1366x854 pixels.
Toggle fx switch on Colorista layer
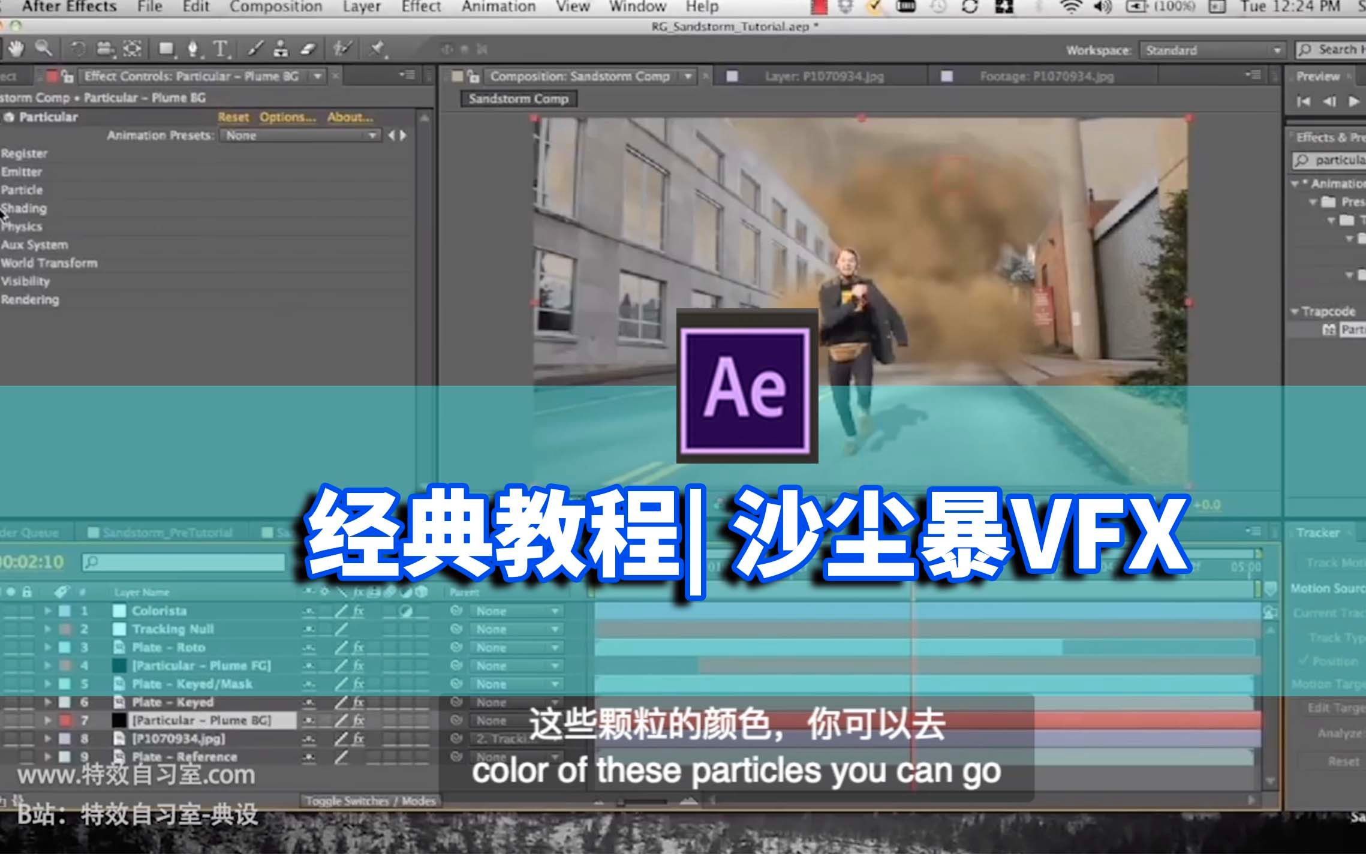point(359,611)
